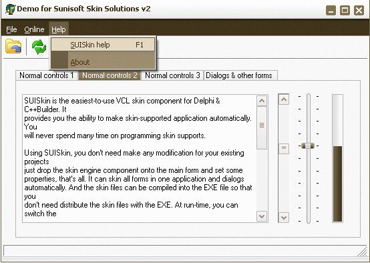Click the status bar resize grip
370x263 pixels.
(362, 251)
